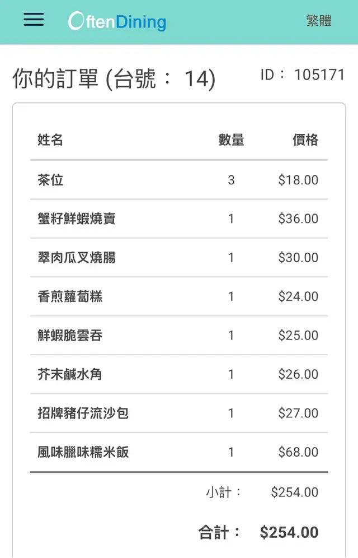Click the 數量 column header
The image size is (358, 558).
(x=231, y=140)
